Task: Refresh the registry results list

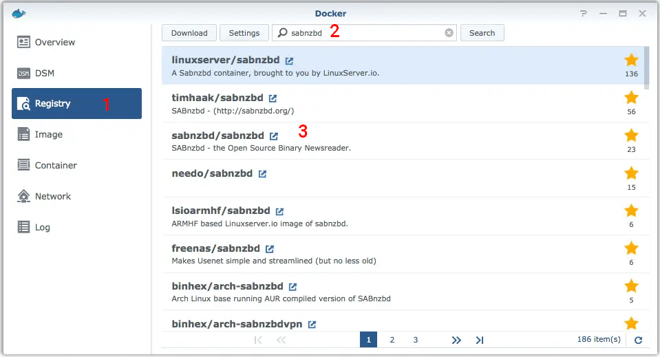Action: tap(638, 340)
